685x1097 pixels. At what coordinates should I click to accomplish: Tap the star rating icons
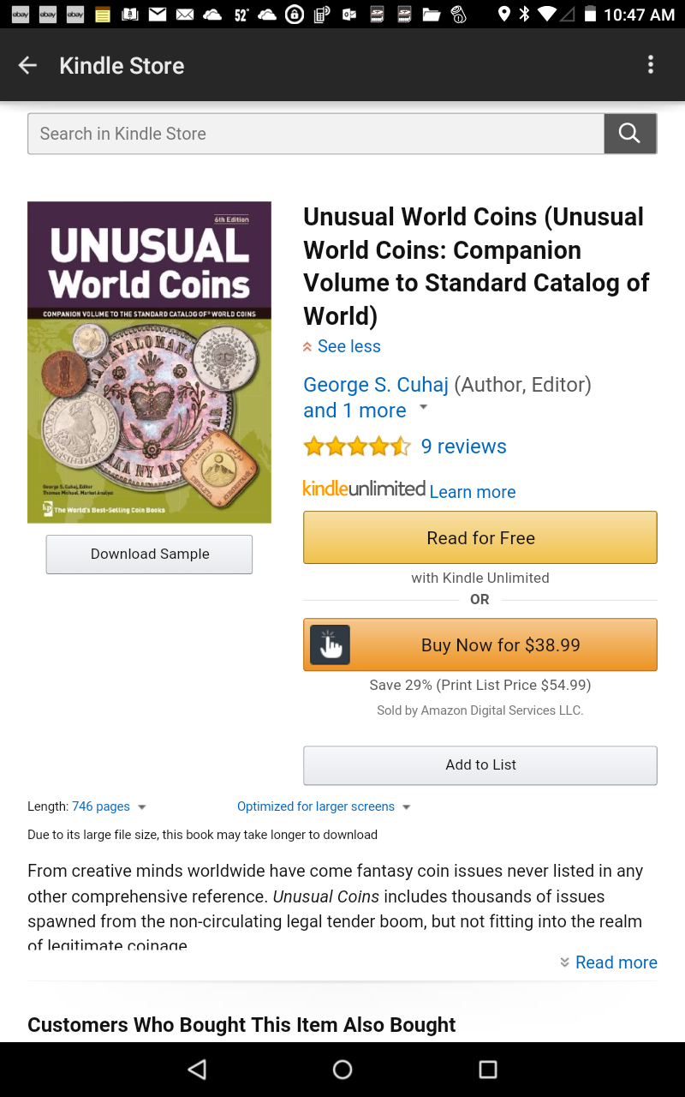point(357,447)
